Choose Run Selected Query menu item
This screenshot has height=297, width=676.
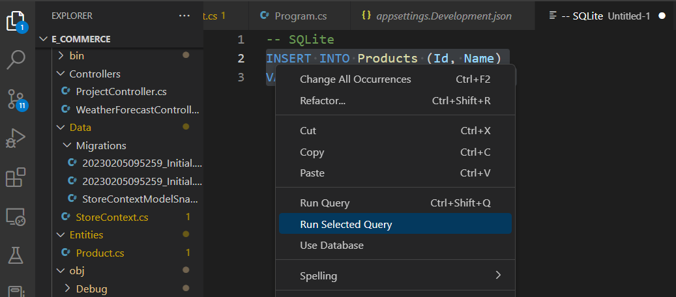coord(346,225)
